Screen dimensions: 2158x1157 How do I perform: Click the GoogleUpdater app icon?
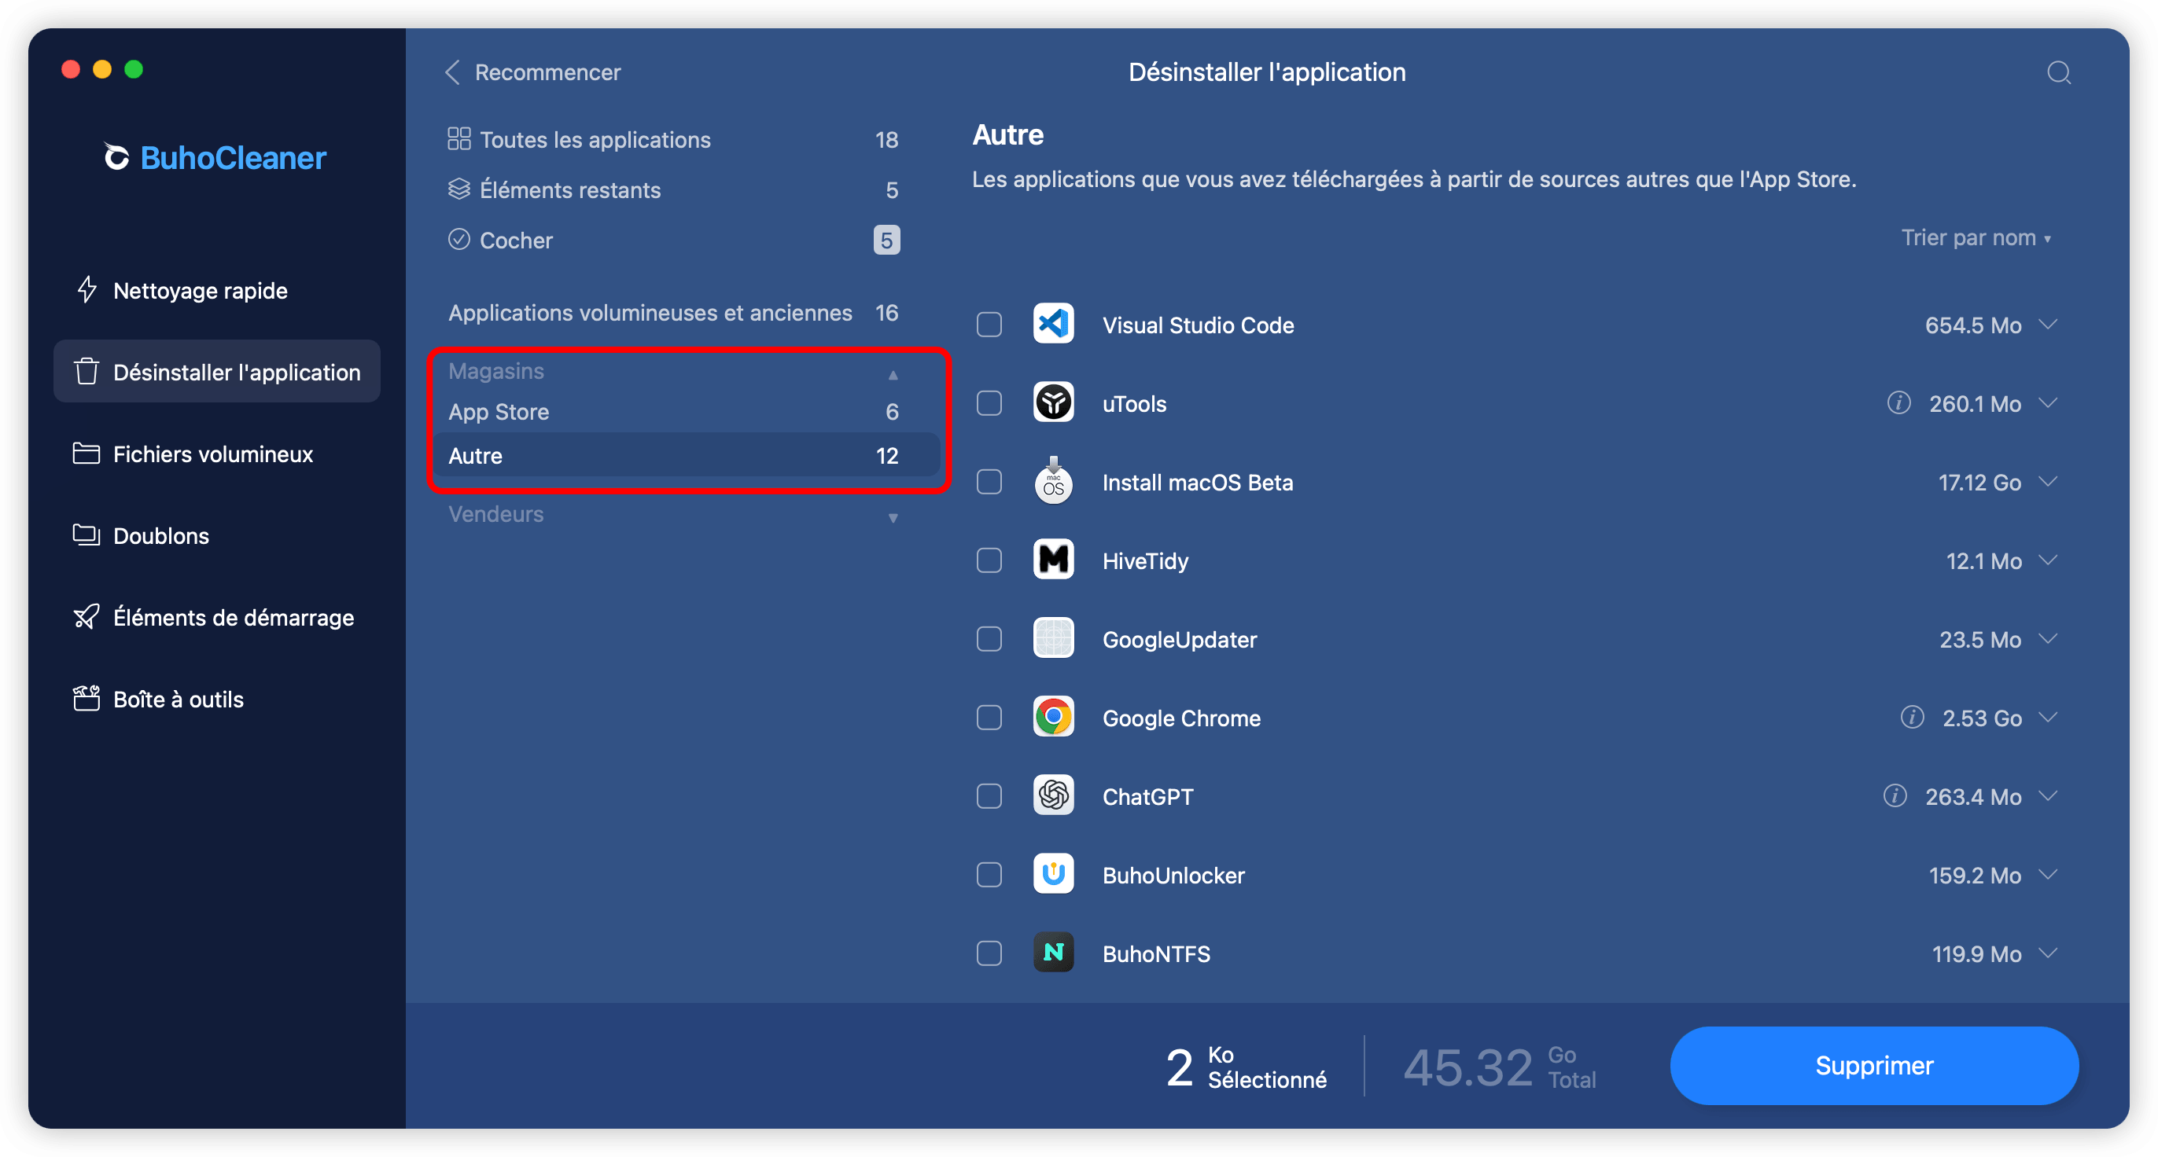coord(1053,638)
